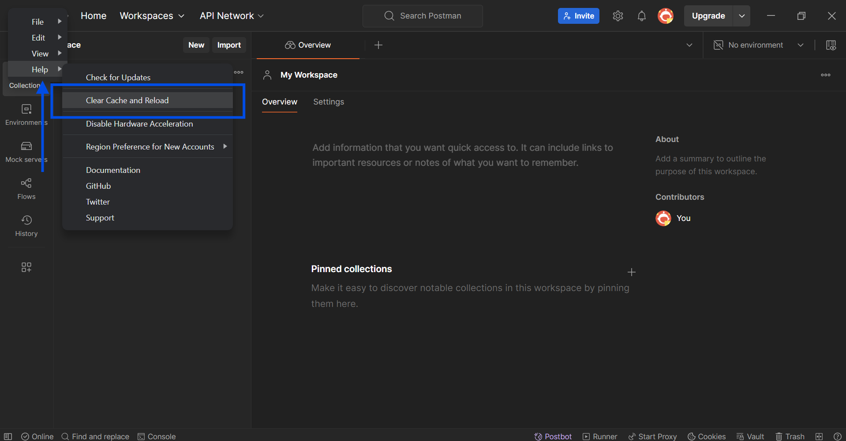Open the user avatar in the header
Image resolution: width=846 pixels, height=441 pixels.
(x=666, y=16)
